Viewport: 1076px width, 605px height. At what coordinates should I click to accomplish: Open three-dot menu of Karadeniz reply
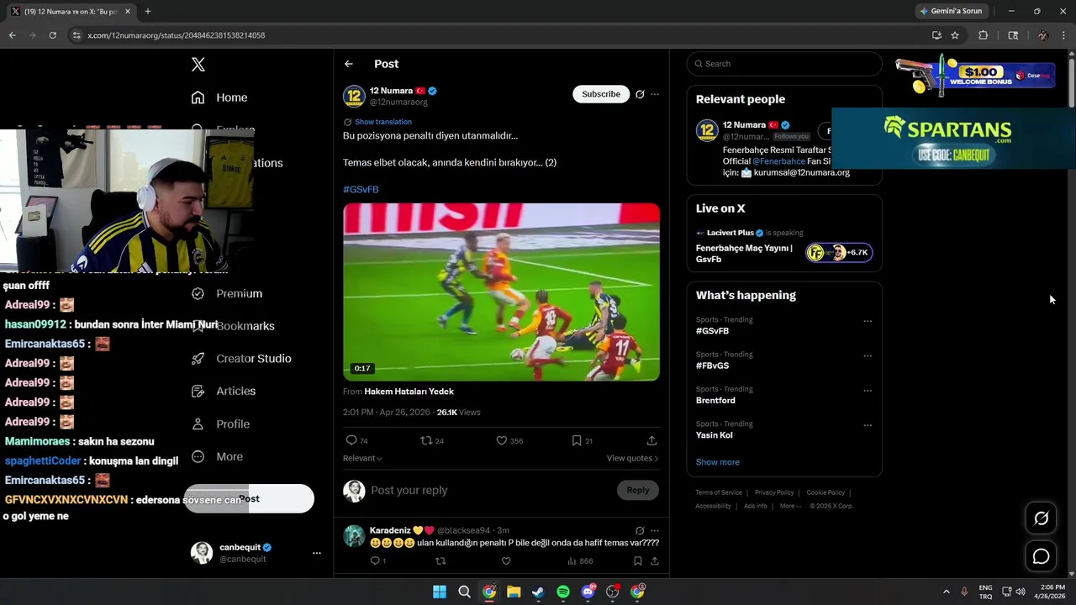[655, 531]
